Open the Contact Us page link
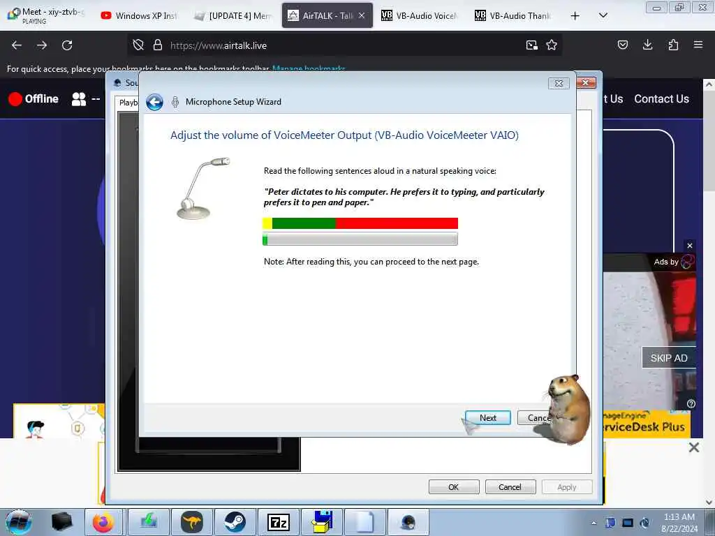This screenshot has width=715, height=536. (x=661, y=99)
